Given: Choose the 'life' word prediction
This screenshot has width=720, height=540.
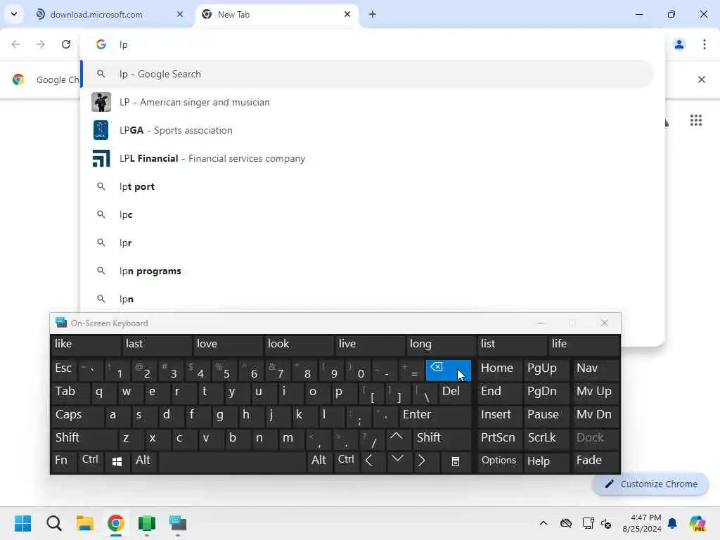Looking at the screenshot, I should pos(584,345).
